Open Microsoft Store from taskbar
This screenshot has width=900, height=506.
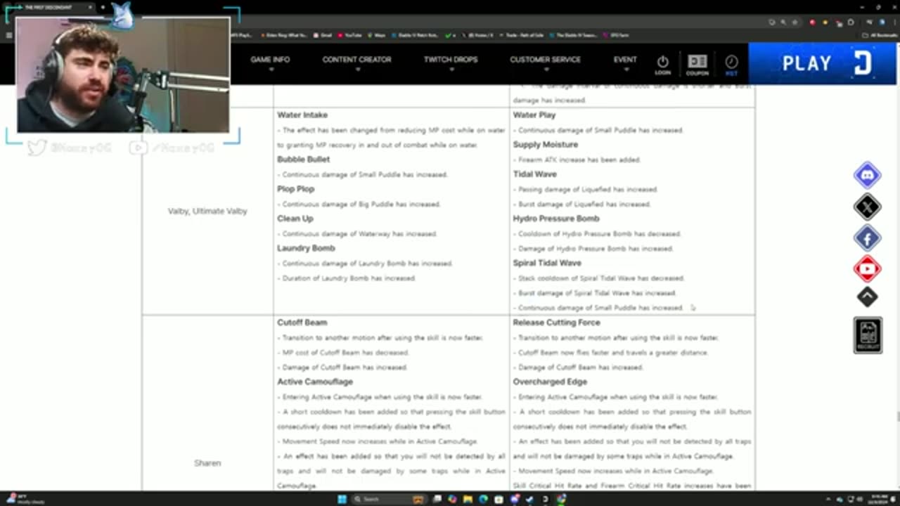499,499
